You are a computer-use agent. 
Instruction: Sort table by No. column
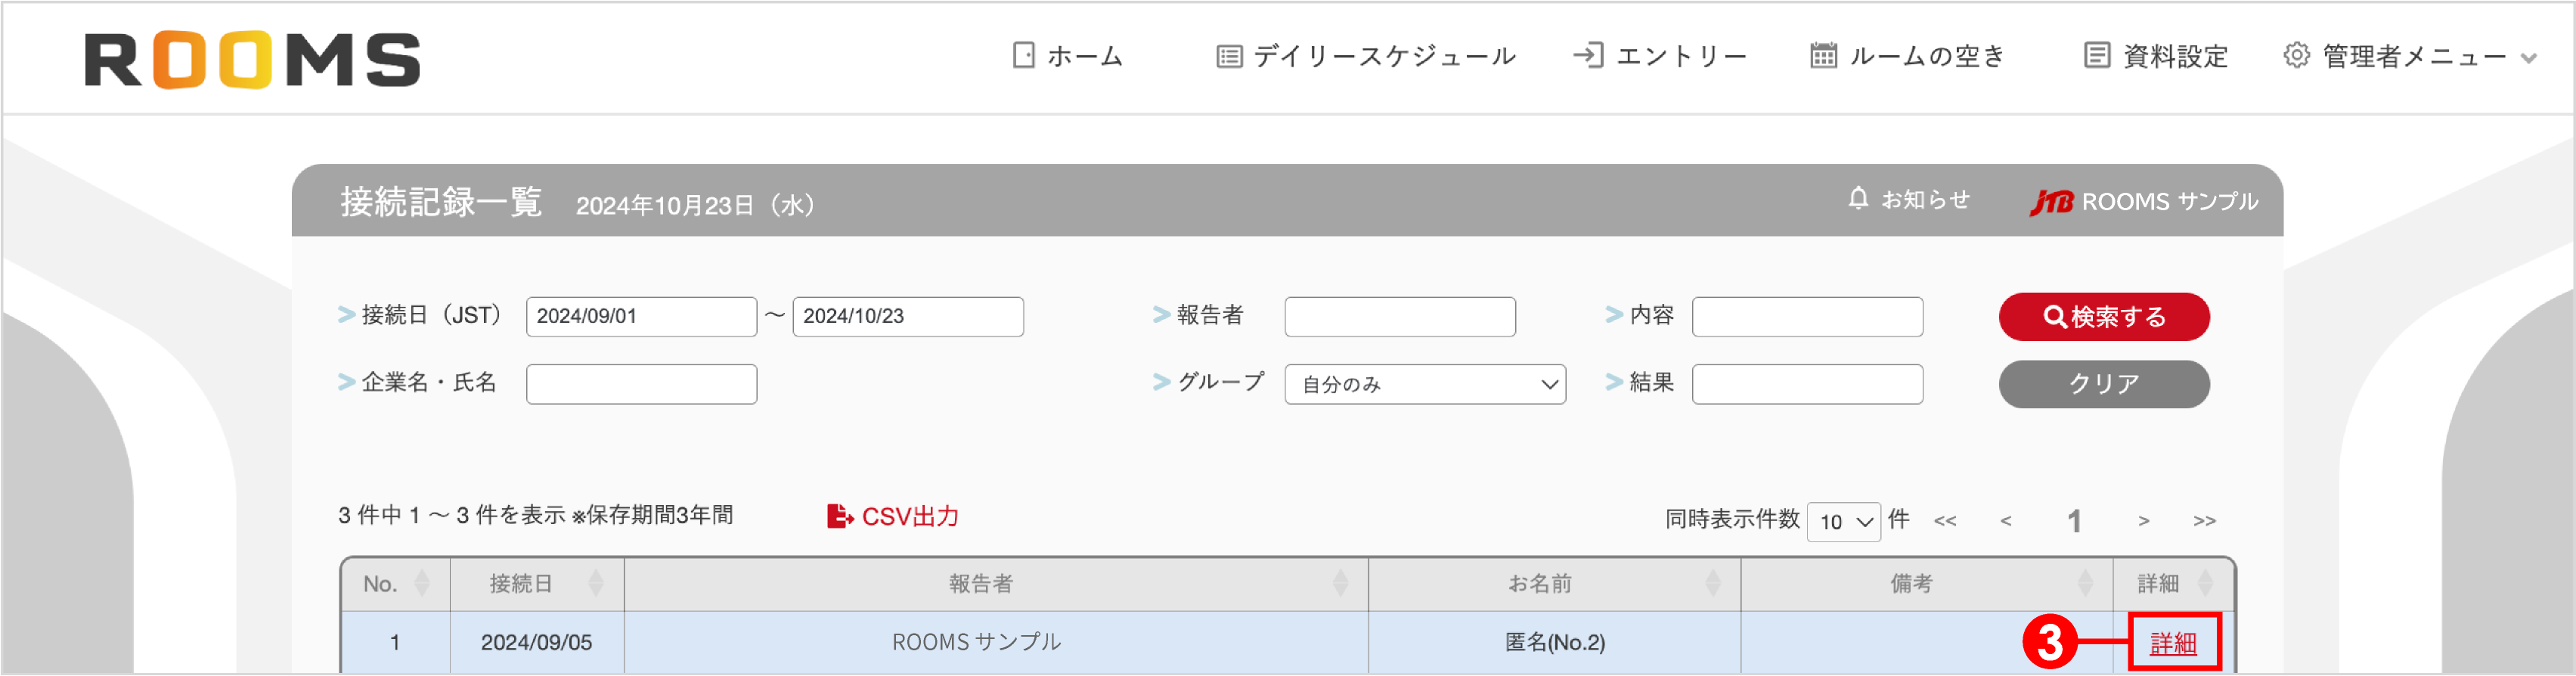(x=396, y=584)
